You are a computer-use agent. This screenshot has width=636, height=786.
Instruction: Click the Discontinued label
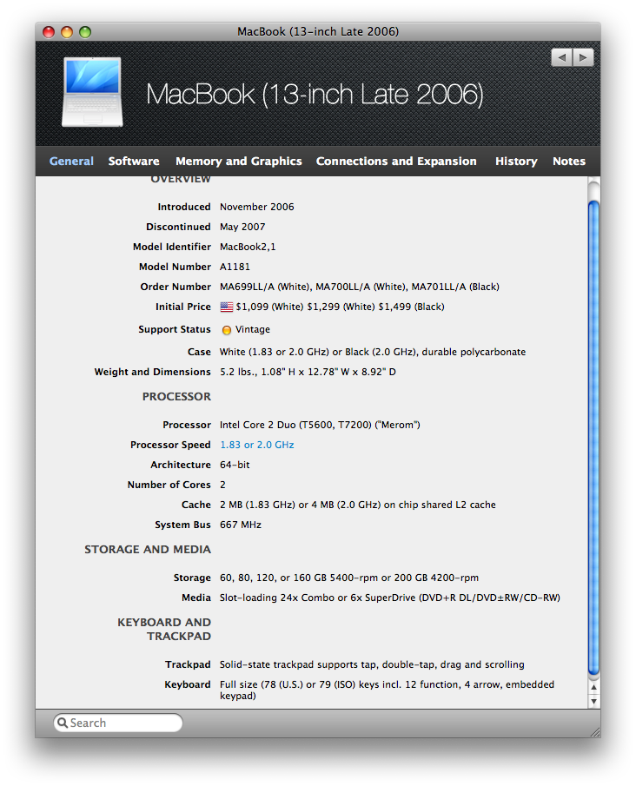click(178, 227)
